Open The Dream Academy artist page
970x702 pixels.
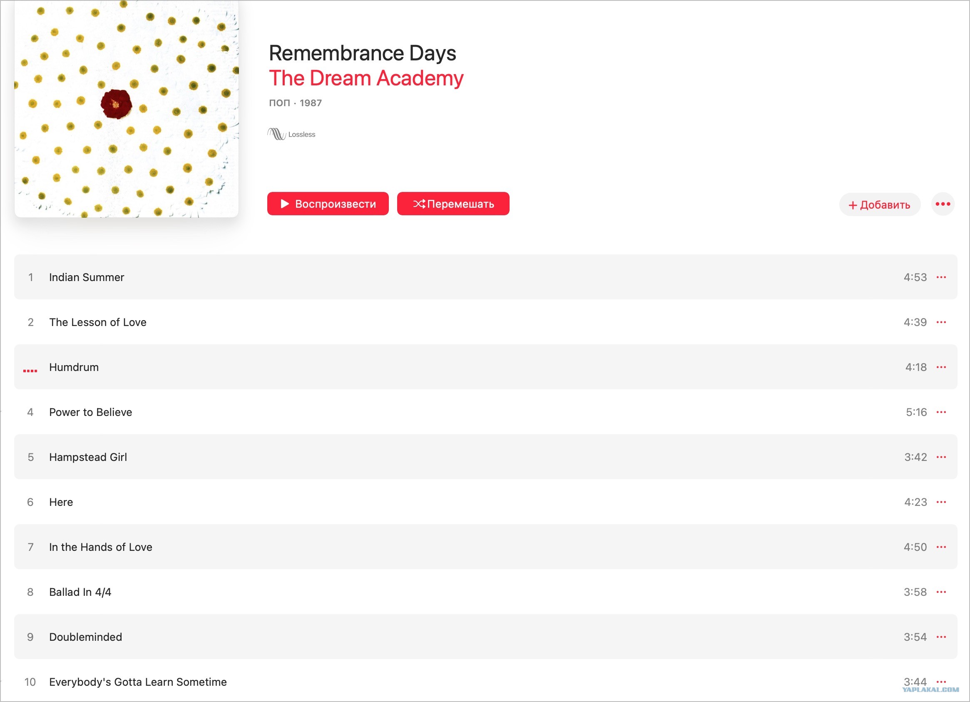(x=366, y=78)
